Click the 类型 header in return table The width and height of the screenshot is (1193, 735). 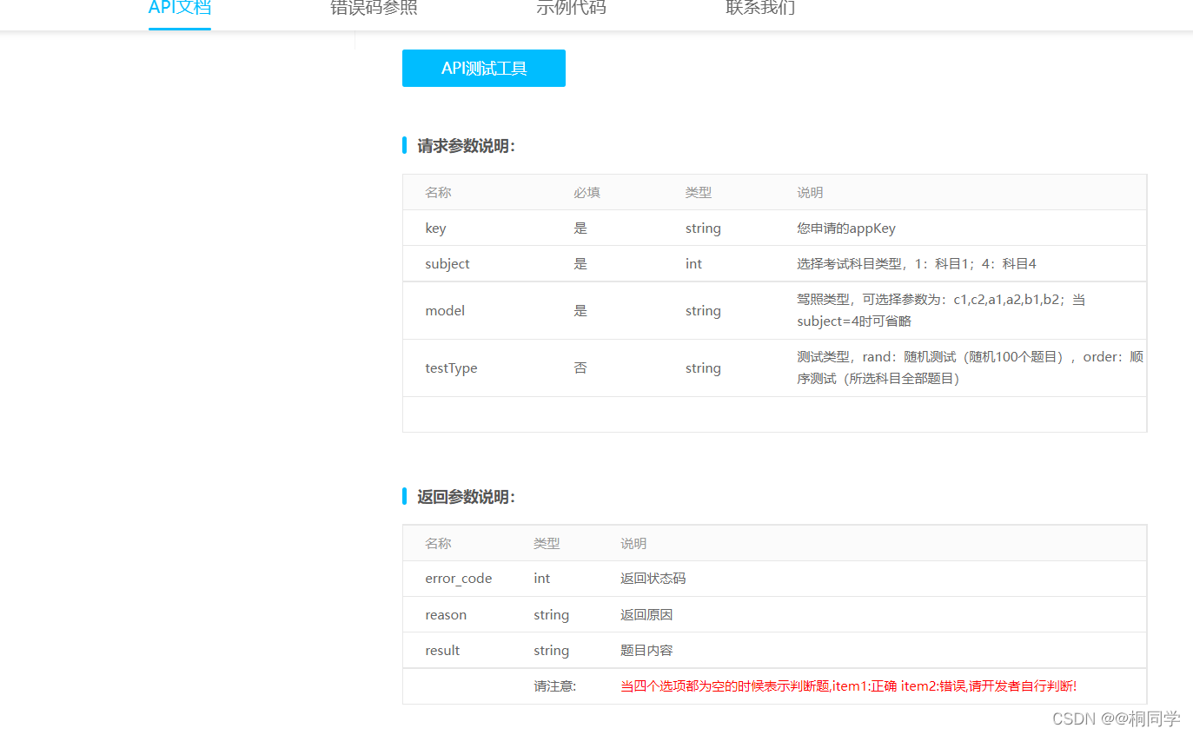point(547,544)
